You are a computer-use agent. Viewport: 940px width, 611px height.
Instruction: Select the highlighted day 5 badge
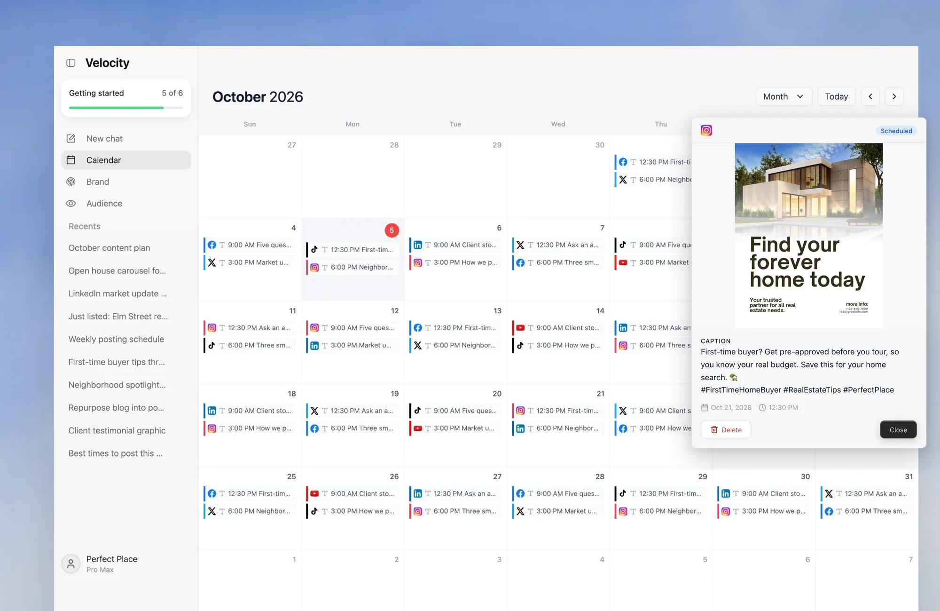click(x=392, y=230)
